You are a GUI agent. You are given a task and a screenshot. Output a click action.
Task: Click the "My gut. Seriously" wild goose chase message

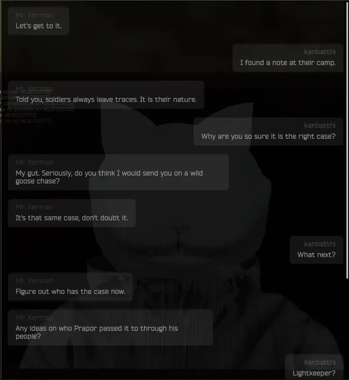118,172
